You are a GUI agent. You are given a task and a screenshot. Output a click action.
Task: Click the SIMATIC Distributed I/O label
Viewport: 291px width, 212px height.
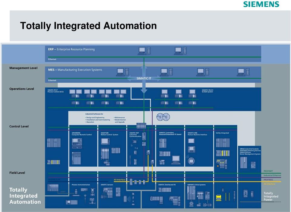click(x=167, y=185)
